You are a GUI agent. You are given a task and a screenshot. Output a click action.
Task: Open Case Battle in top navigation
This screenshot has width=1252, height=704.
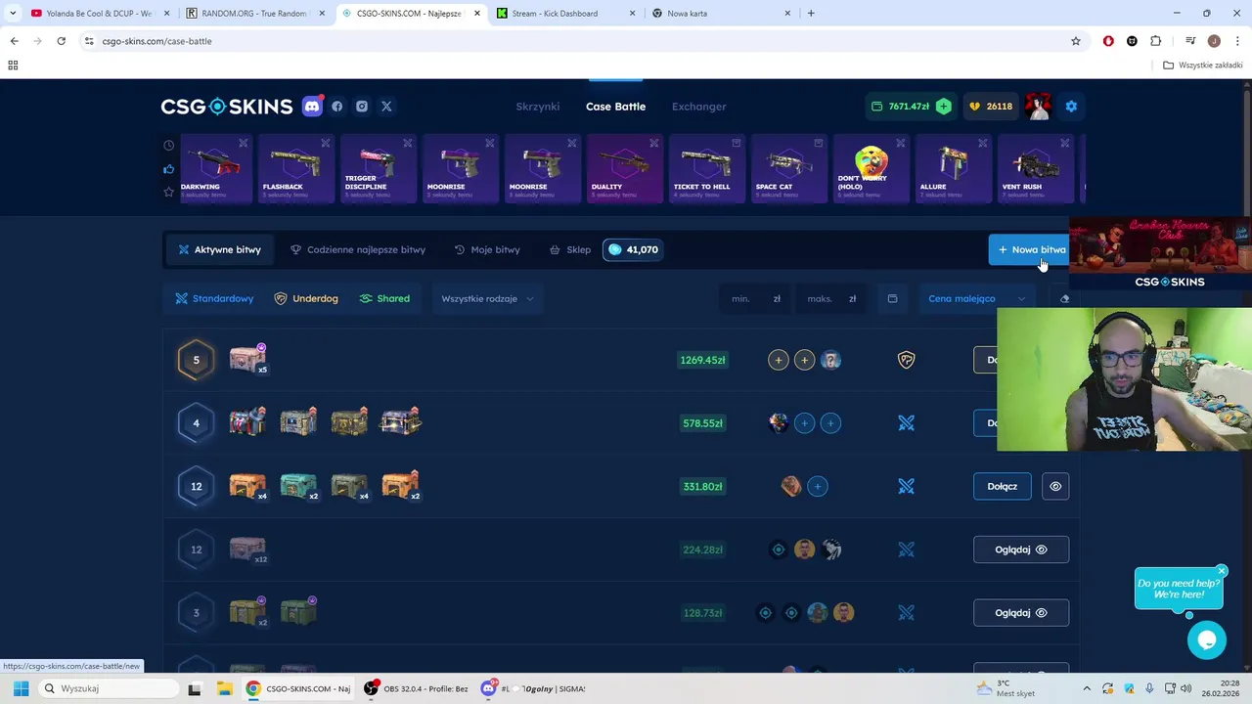coord(615,107)
